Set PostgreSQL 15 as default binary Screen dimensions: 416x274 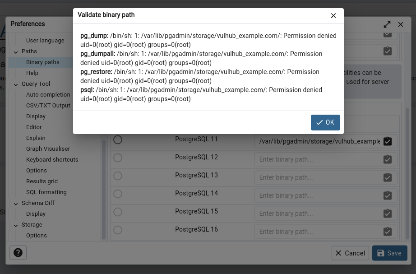[118, 212]
